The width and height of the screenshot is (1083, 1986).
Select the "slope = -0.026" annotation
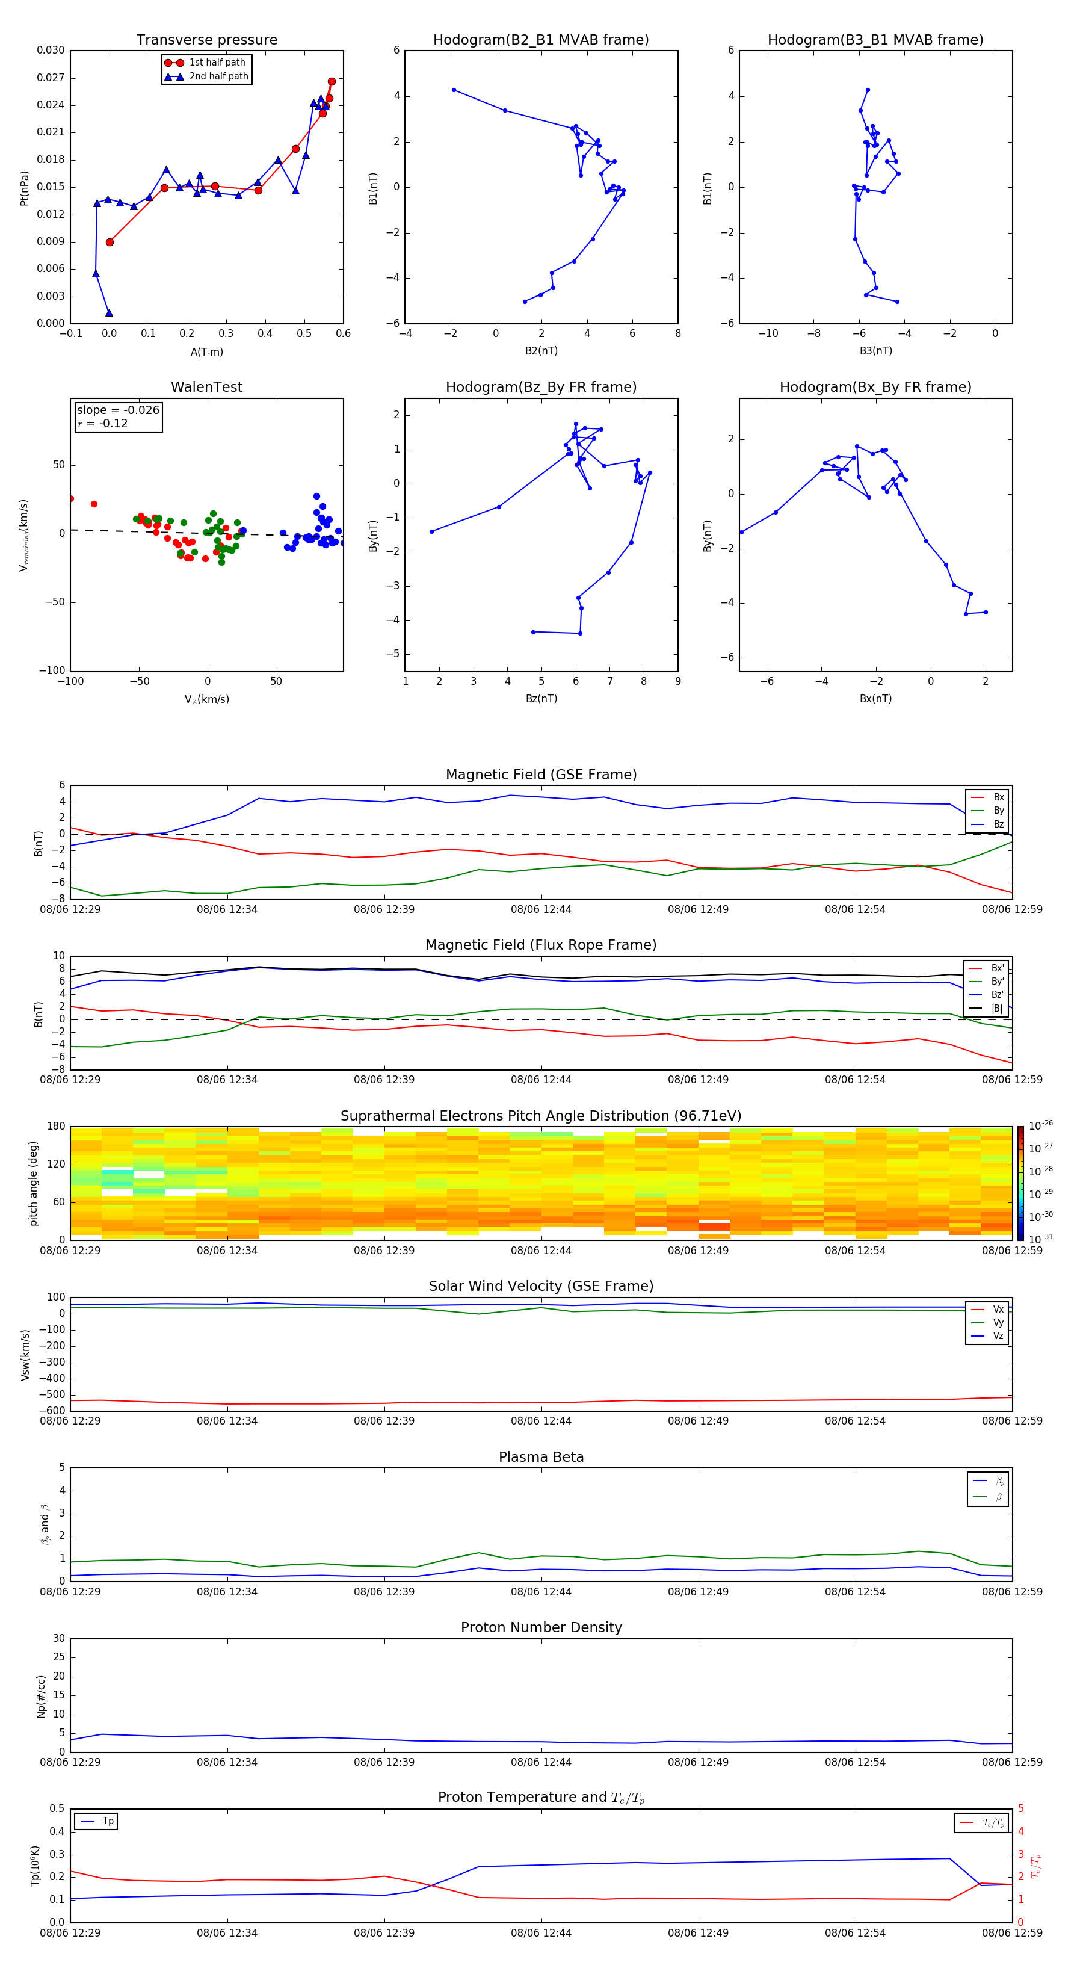[118, 410]
